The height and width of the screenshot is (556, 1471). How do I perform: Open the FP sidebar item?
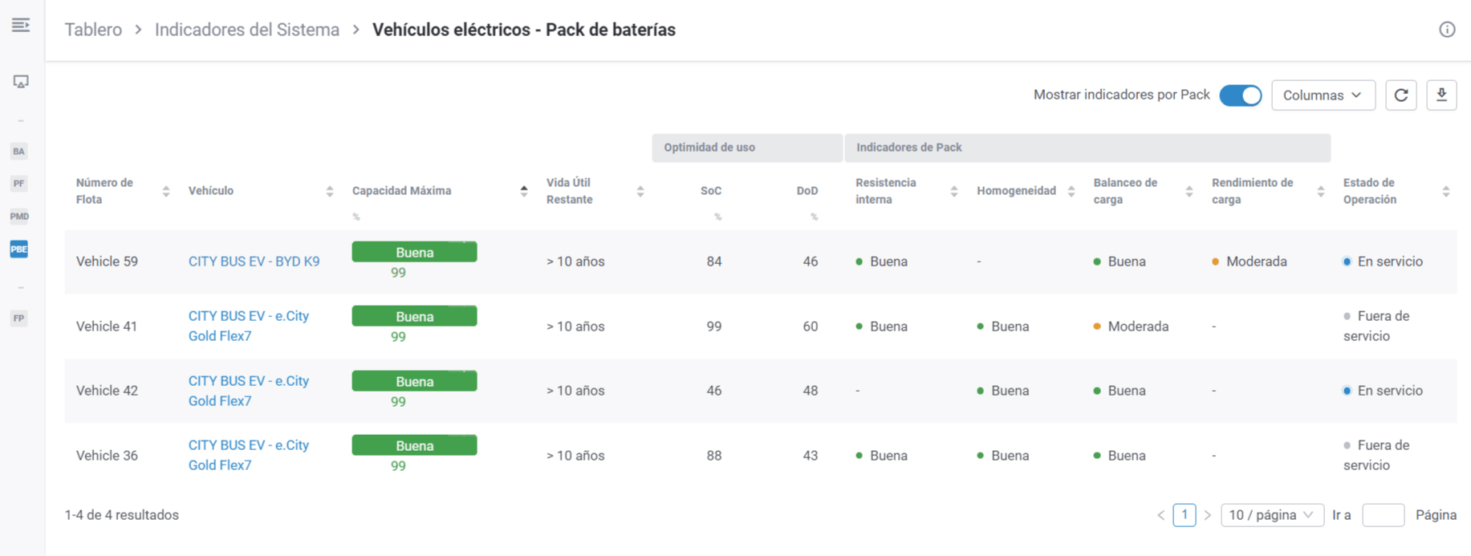point(19,319)
